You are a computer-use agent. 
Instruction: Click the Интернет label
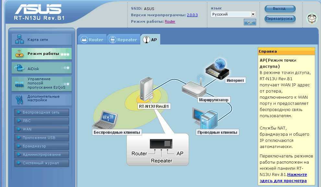pos(235,81)
